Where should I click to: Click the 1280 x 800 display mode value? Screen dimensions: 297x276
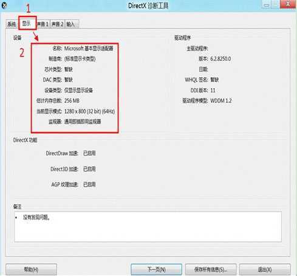(x=89, y=111)
